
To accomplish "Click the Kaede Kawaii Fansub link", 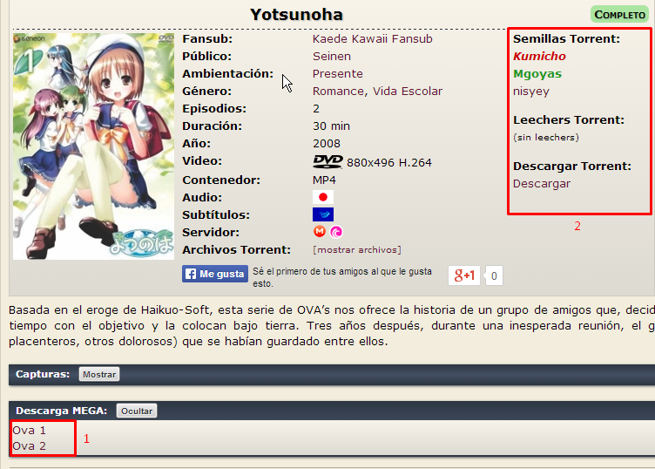I will point(372,38).
